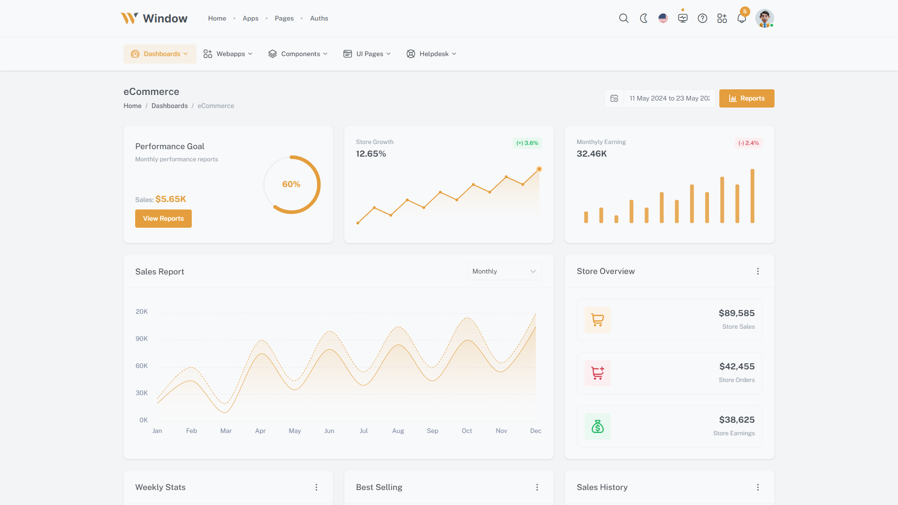Image resolution: width=898 pixels, height=505 pixels.
Task: Open the search icon in the header
Action: point(624,18)
